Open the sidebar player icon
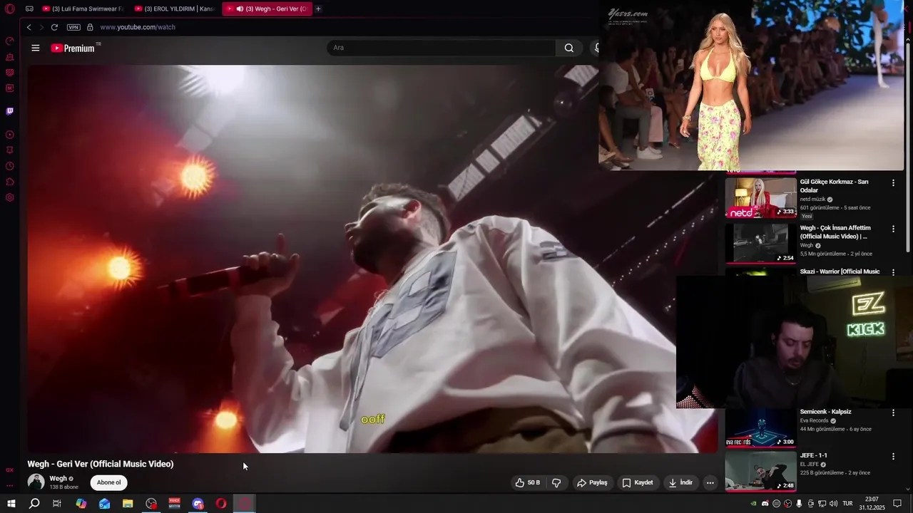 9,135
